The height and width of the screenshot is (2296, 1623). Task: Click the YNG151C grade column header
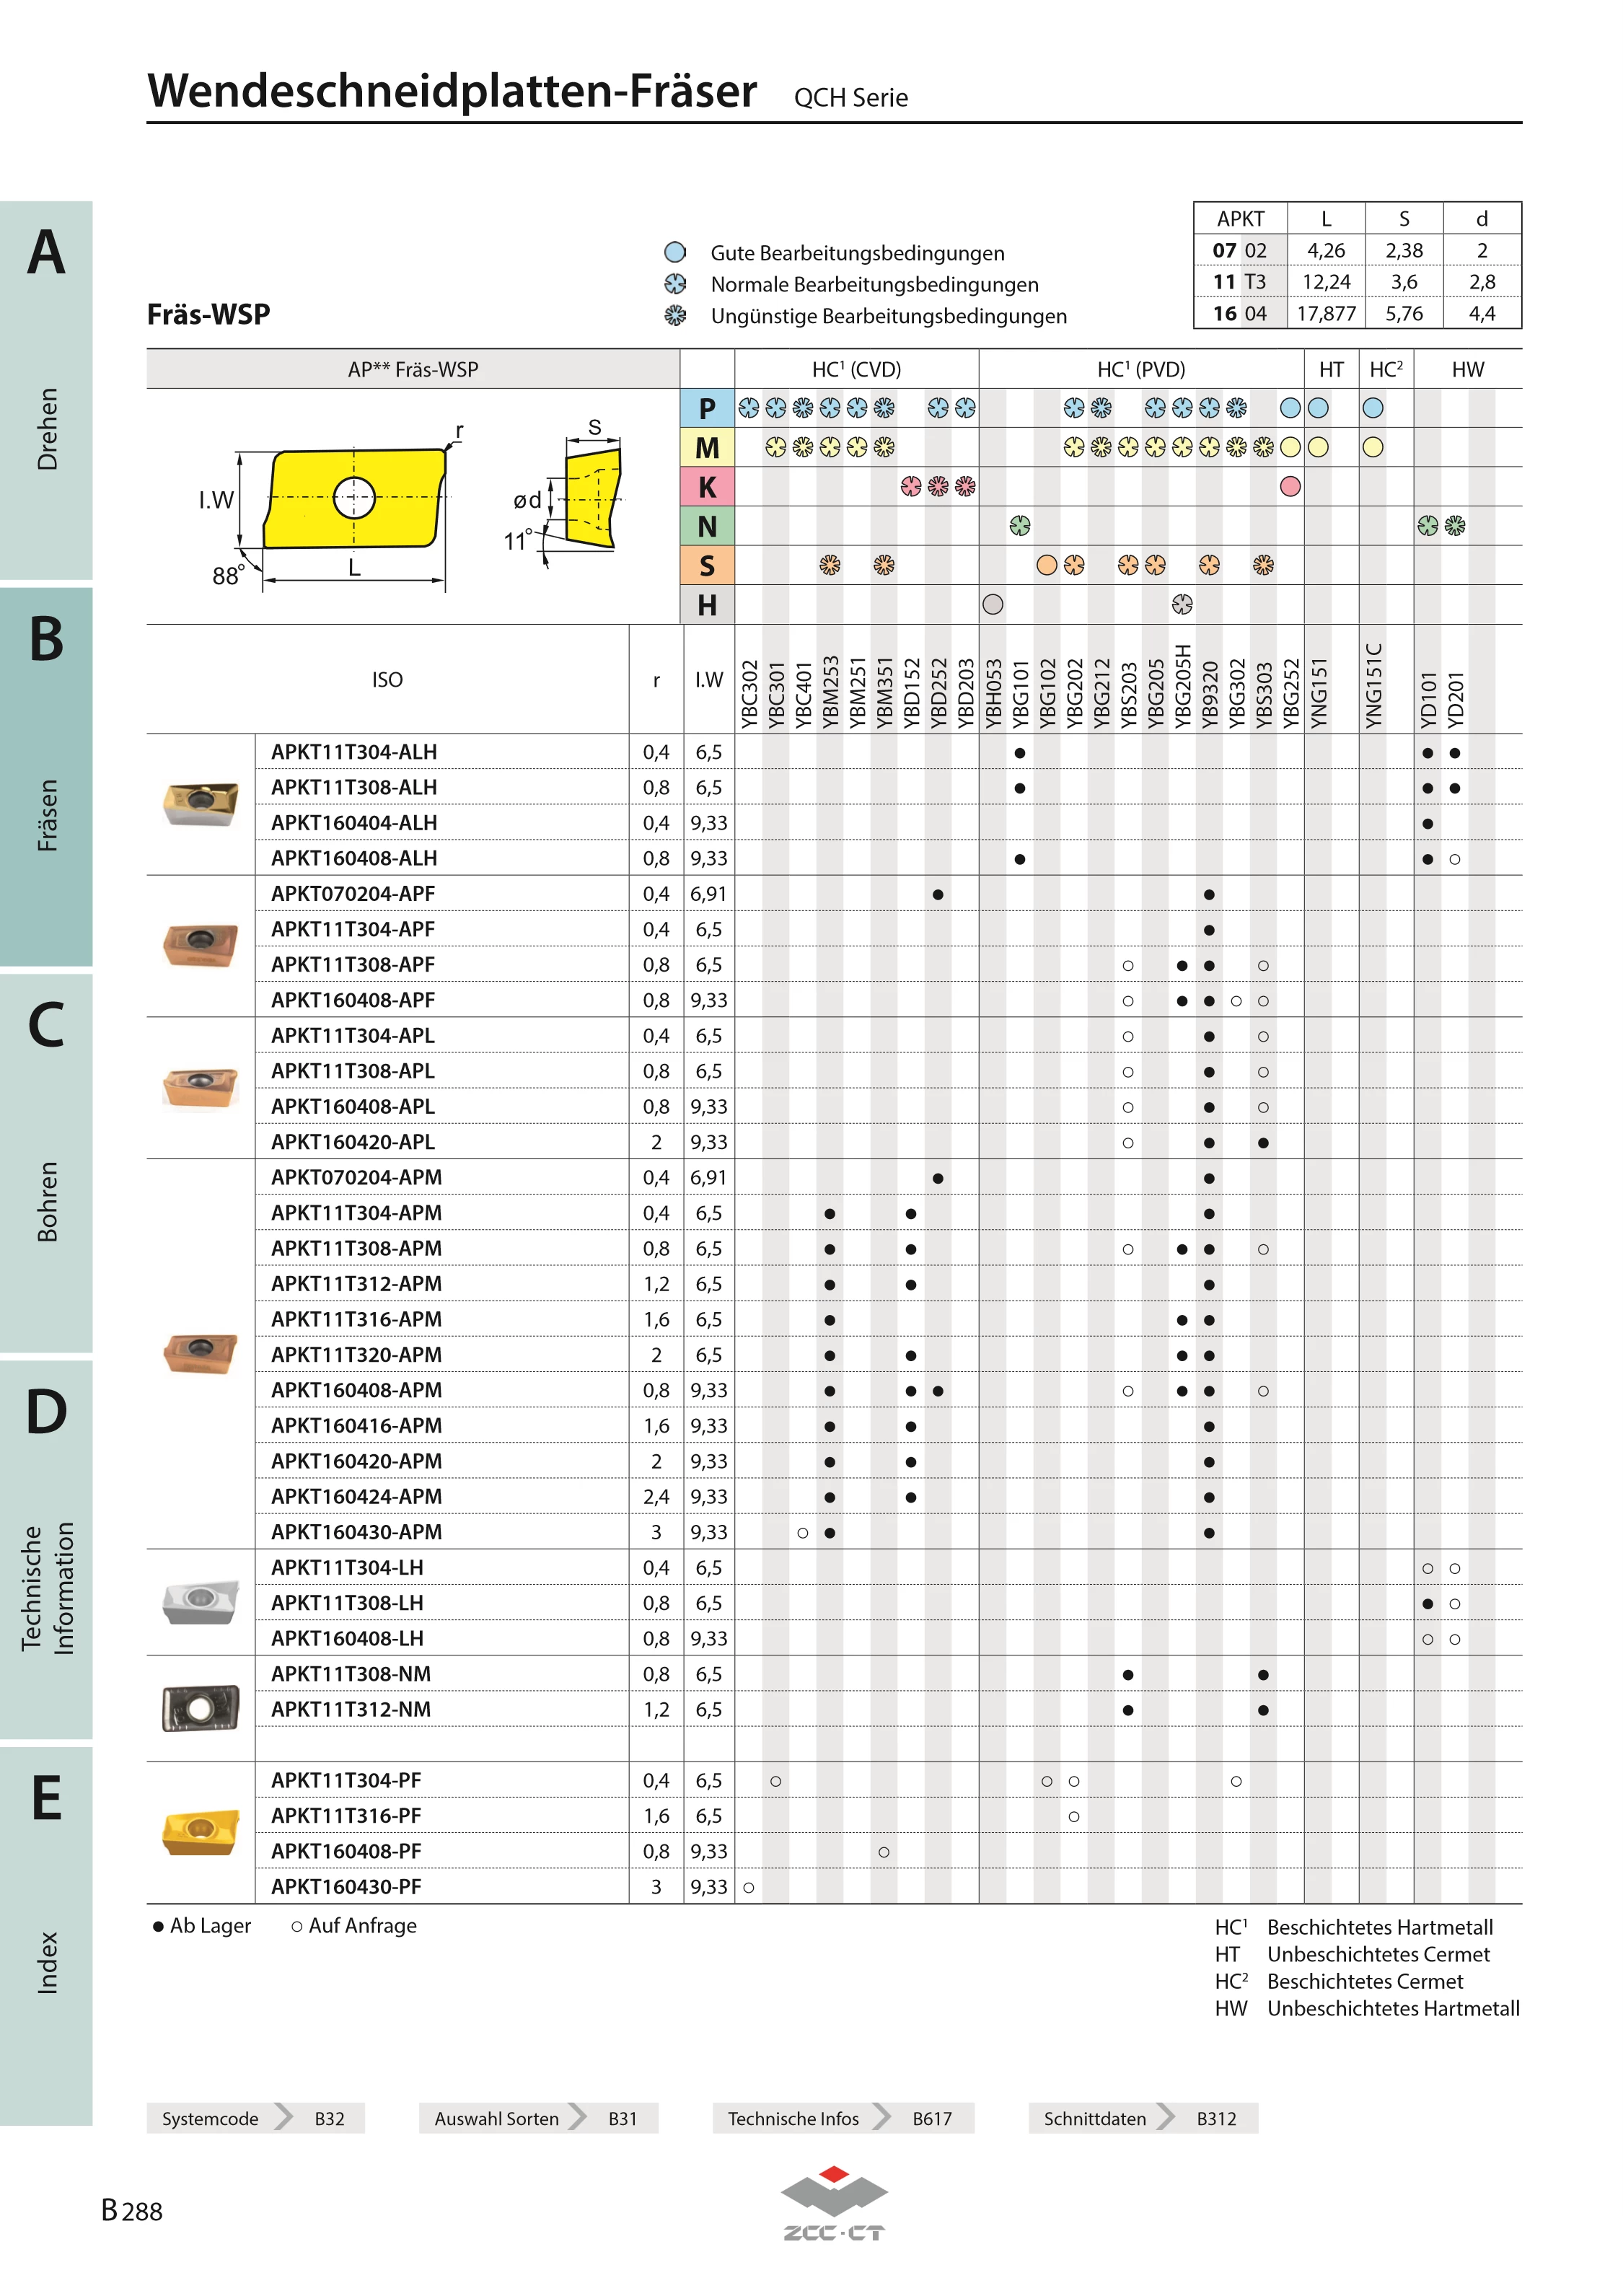[x=1373, y=685]
